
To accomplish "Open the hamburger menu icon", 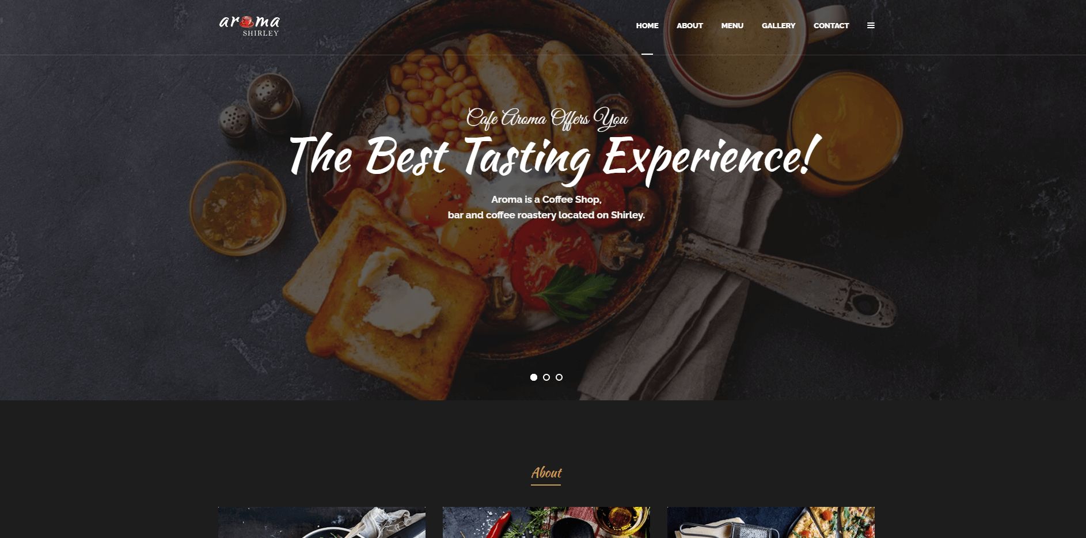I will [871, 25].
